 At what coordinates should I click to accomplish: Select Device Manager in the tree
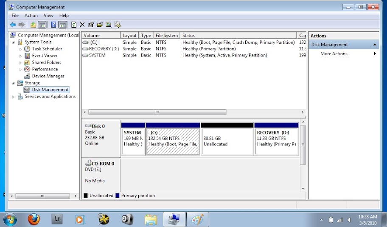tap(48, 76)
